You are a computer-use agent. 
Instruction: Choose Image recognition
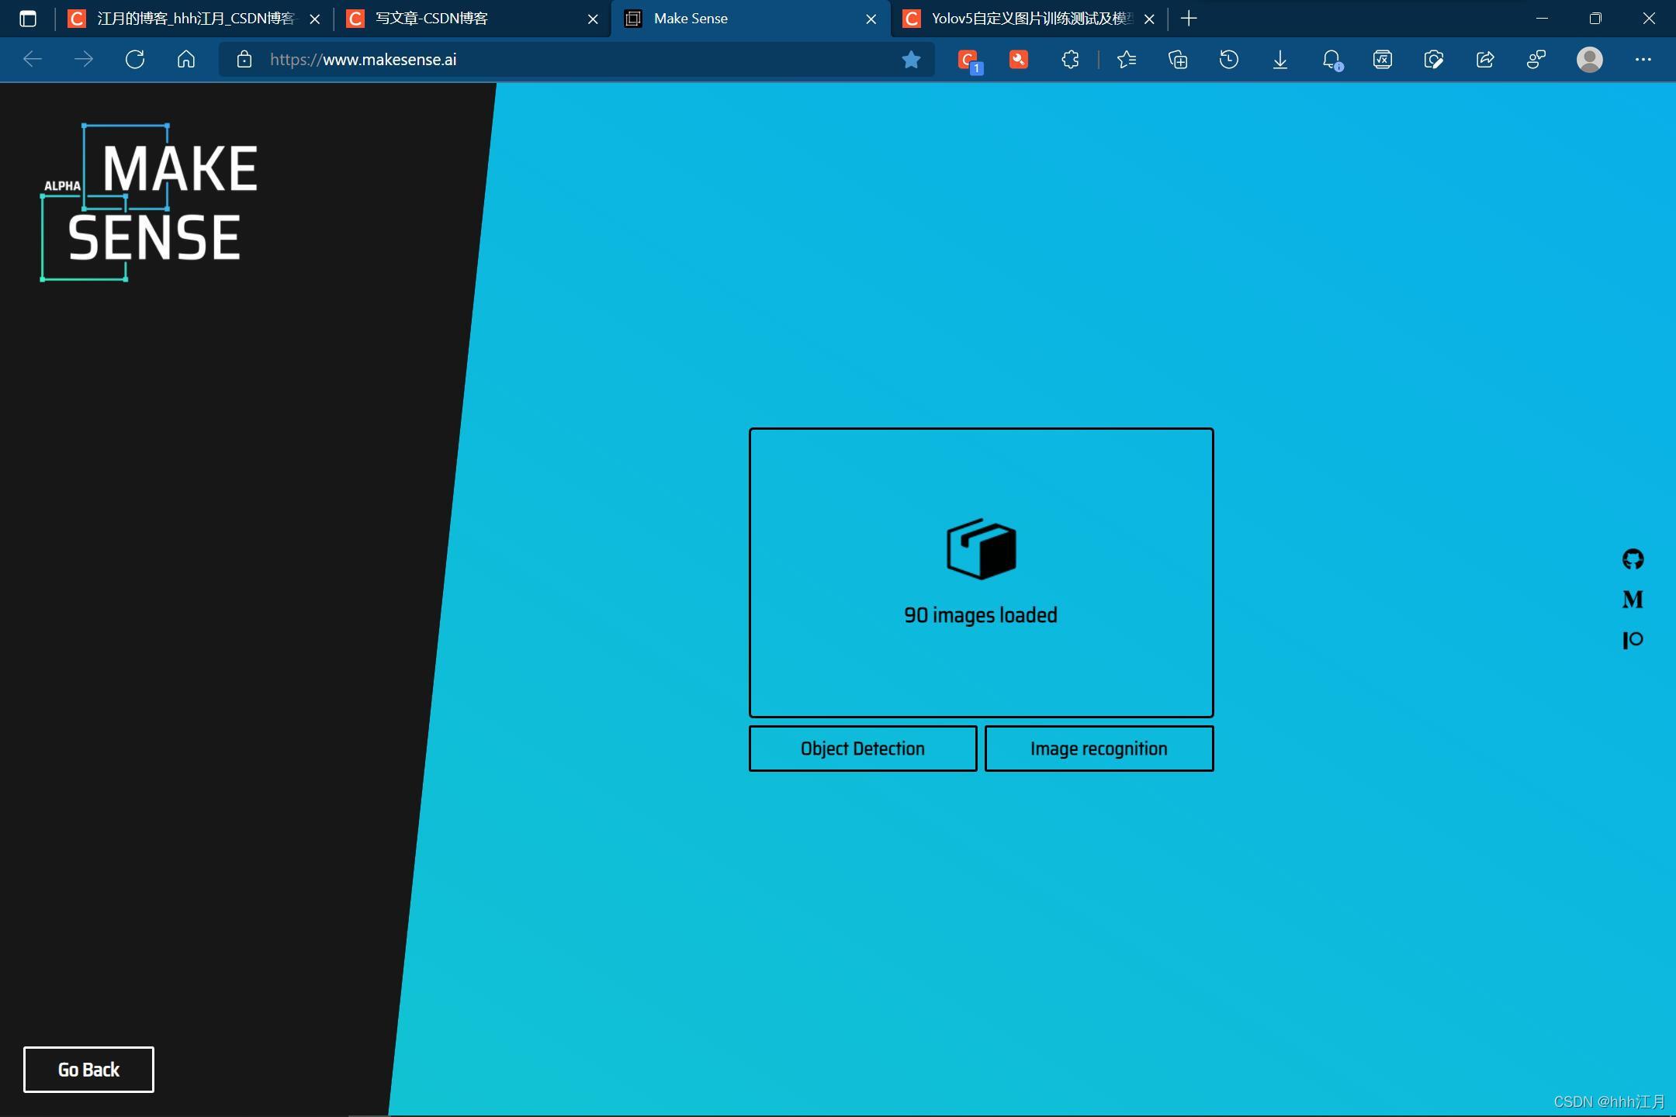tap(1099, 749)
